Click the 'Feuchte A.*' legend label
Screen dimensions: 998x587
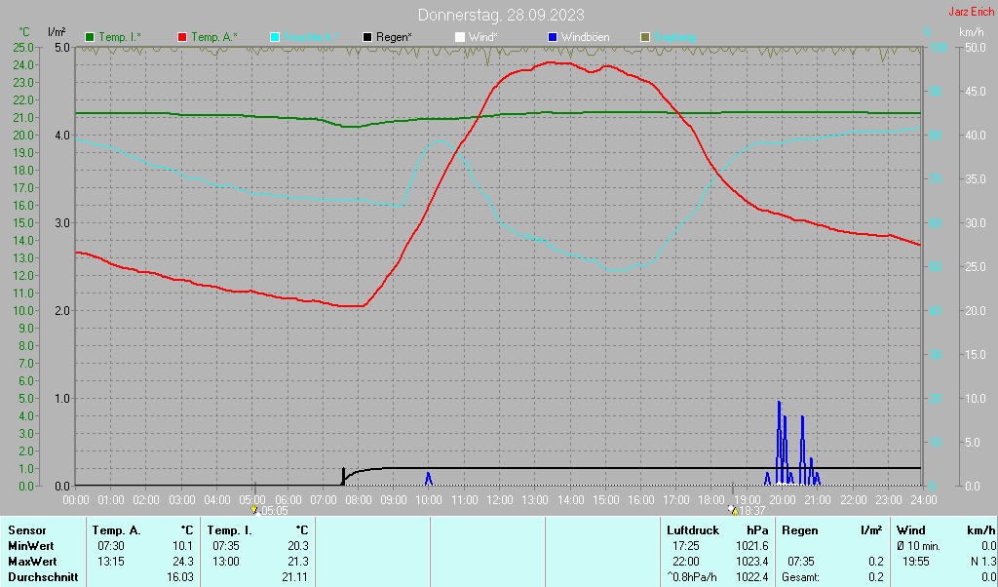click(x=311, y=38)
